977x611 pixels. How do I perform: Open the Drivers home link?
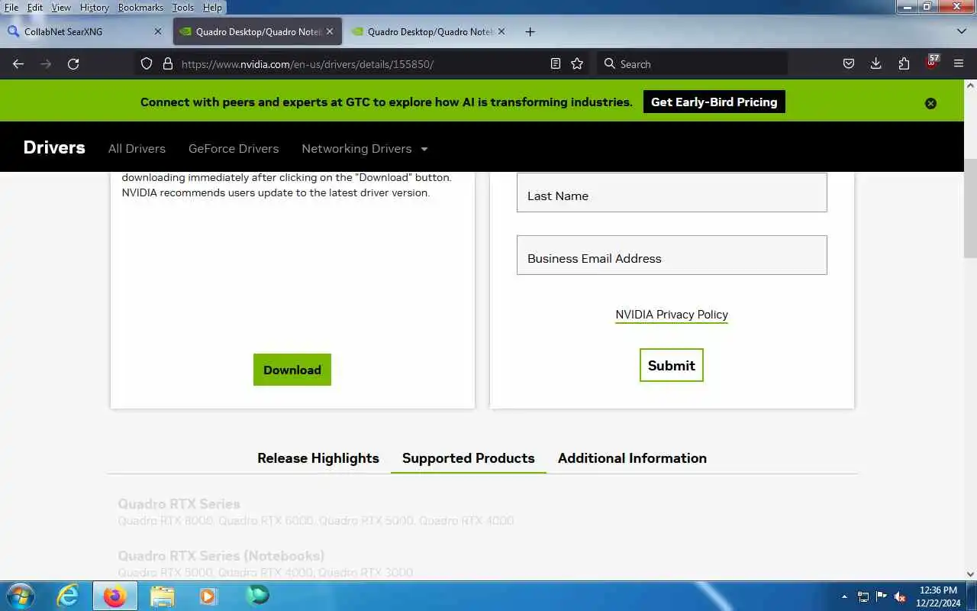54,147
